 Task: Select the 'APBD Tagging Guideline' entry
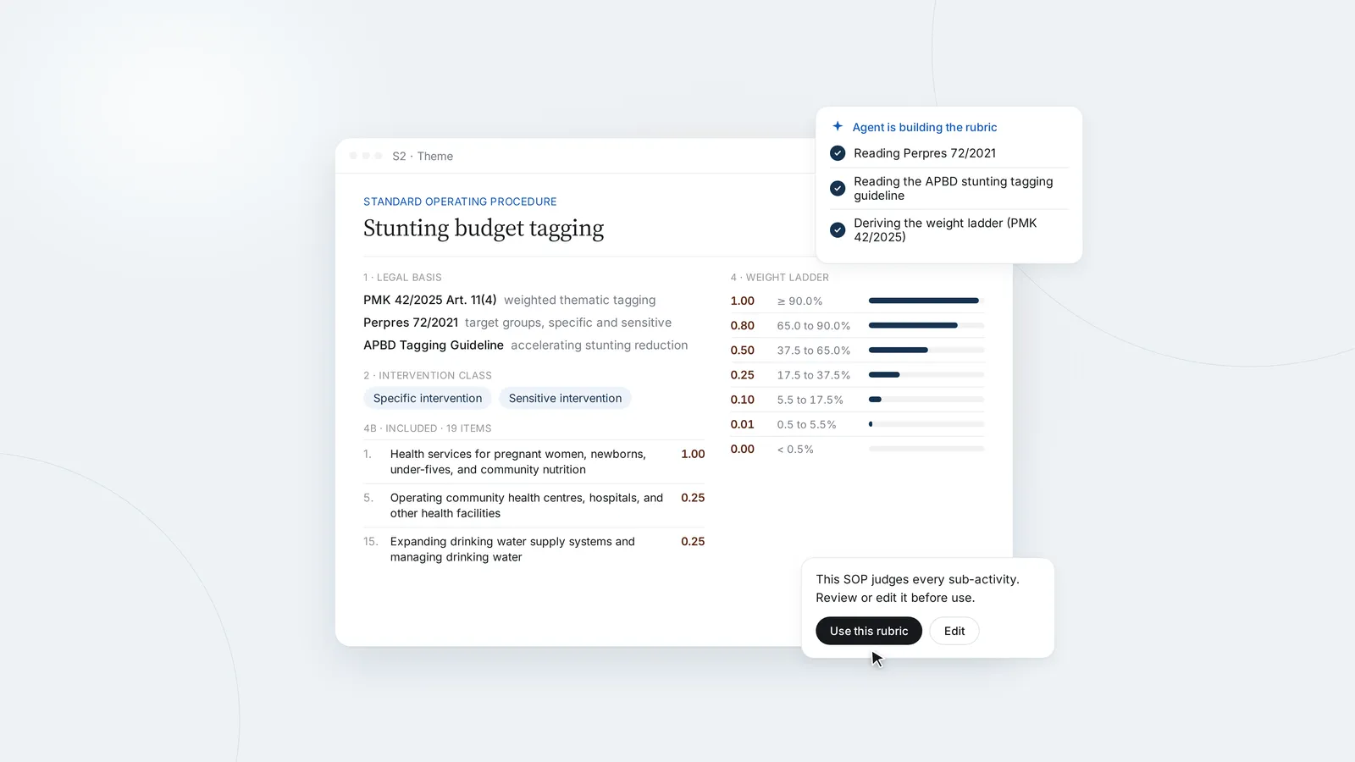[434, 345]
